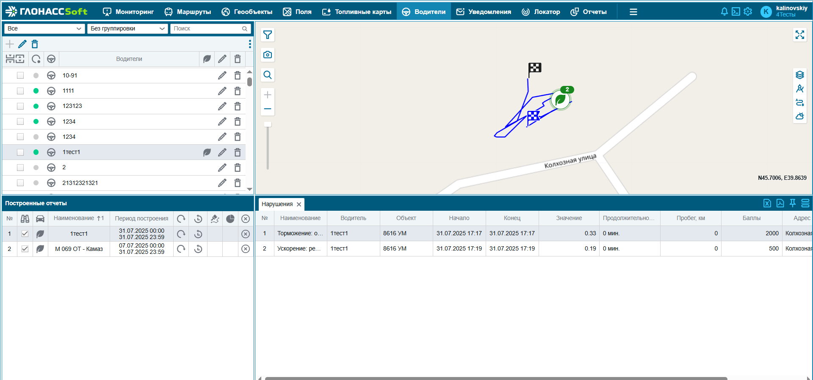Tick the checkbox for driver 123123

point(20,106)
